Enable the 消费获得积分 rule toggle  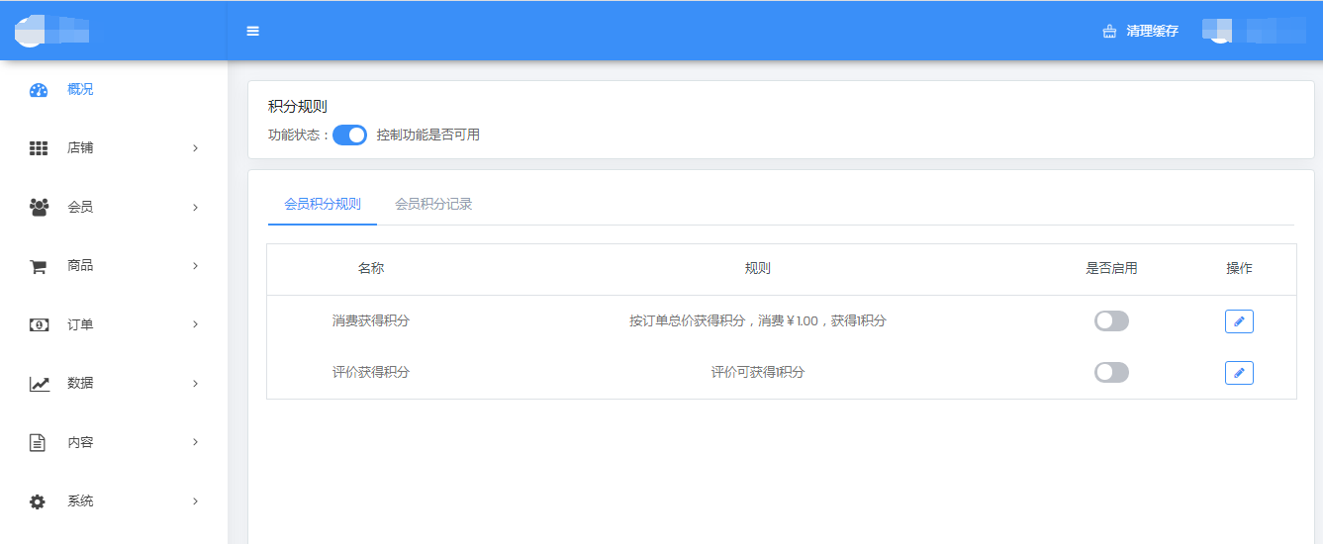click(1111, 321)
